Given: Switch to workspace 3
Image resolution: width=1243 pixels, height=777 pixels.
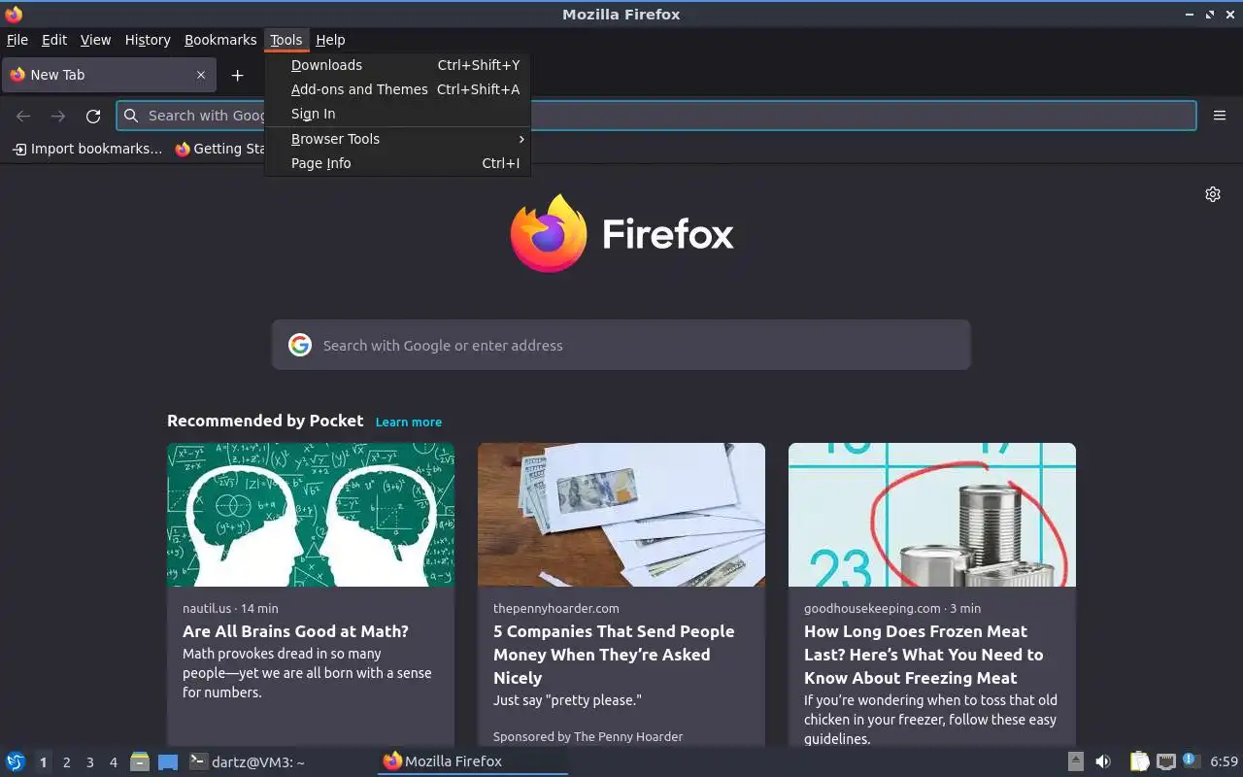Looking at the screenshot, I should click(89, 762).
